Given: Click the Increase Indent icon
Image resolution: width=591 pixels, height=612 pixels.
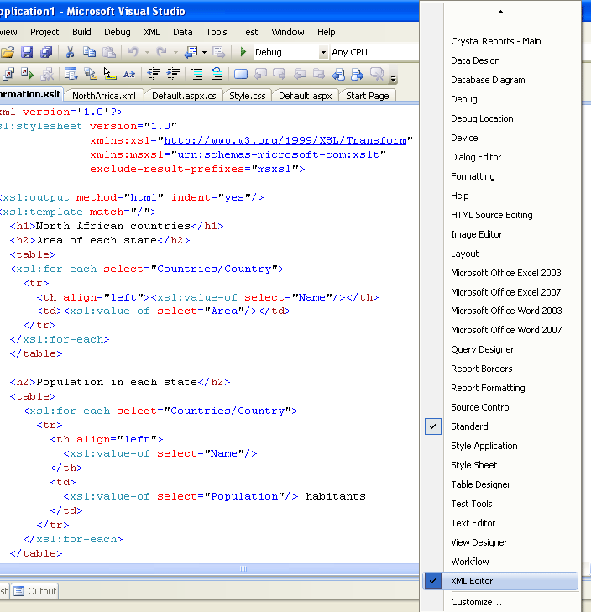Looking at the screenshot, I should (x=175, y=74).
